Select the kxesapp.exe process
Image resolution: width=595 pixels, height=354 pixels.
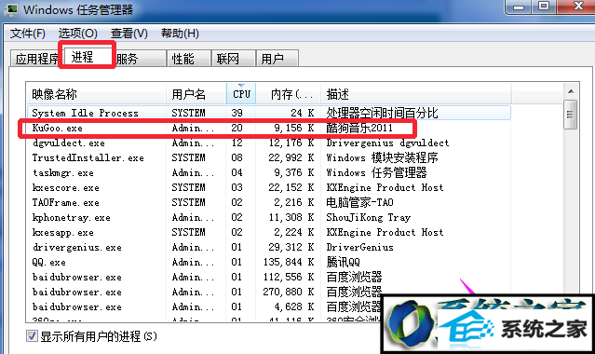269,232
